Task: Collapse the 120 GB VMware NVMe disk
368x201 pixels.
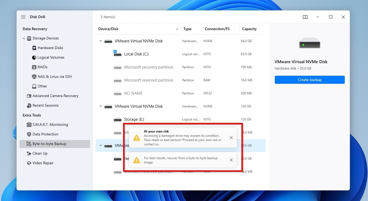Action: pyautogui.click(x=101, y=106)
